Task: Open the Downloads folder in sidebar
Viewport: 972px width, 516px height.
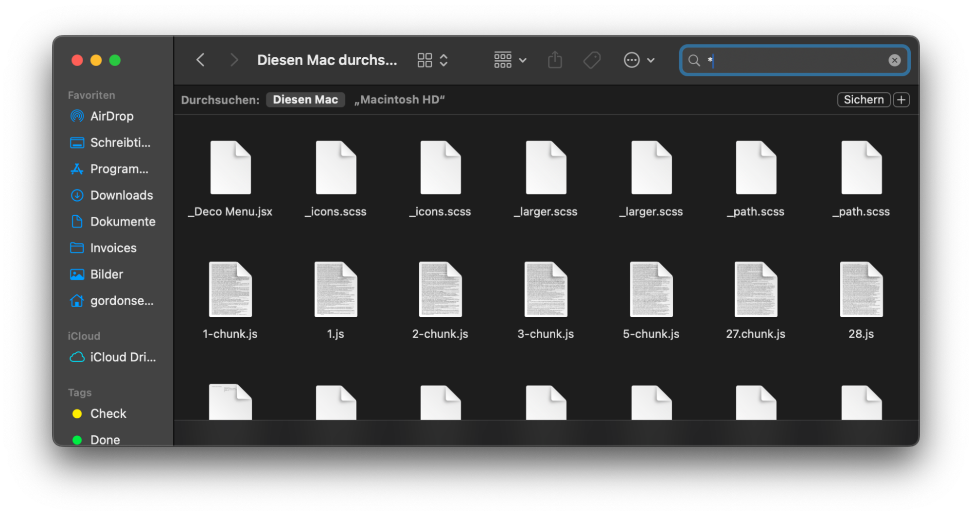Action: [121, 195]
